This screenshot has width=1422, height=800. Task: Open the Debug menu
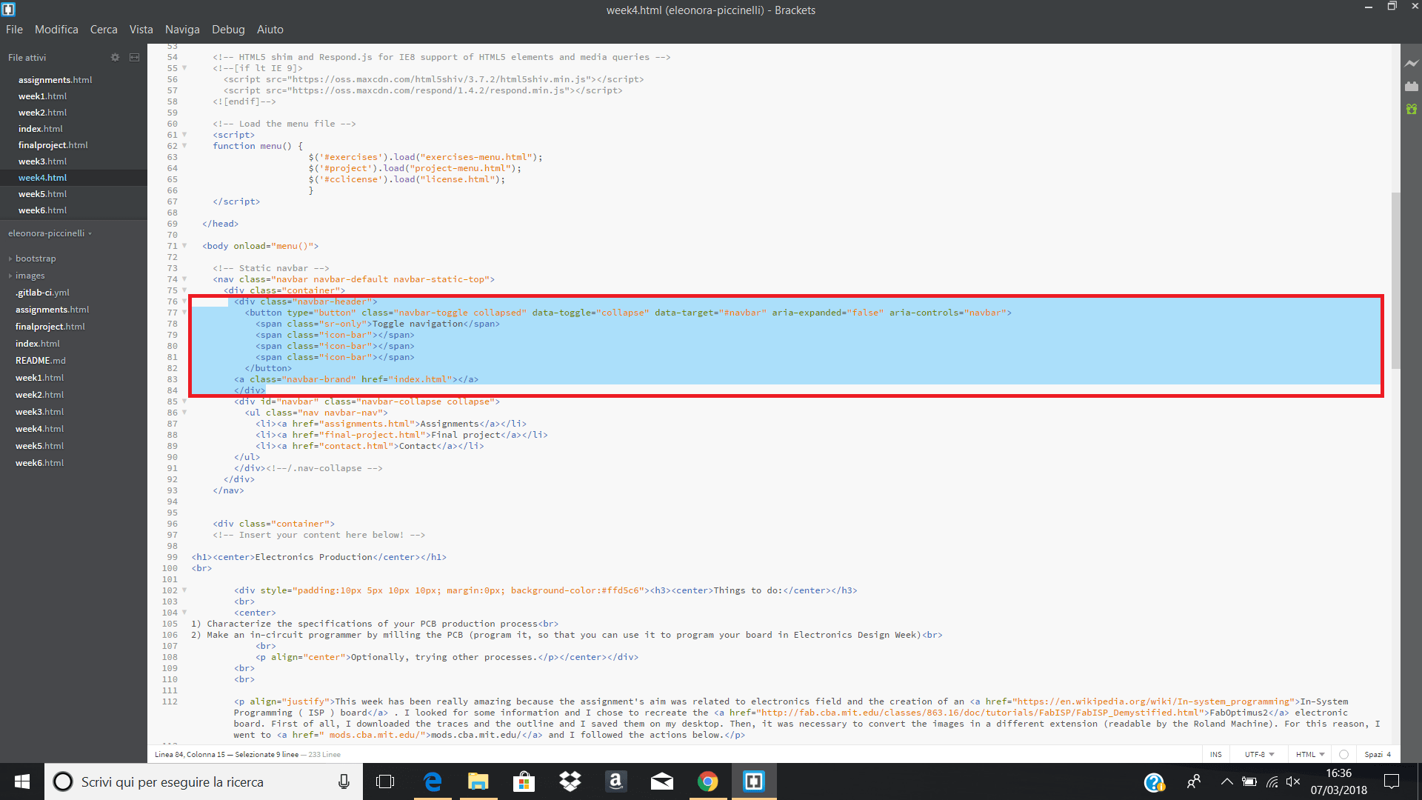pos(228,30)
